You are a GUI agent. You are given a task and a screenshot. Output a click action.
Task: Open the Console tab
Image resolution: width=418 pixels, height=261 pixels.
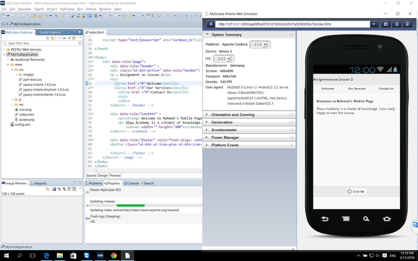point(131,183)
